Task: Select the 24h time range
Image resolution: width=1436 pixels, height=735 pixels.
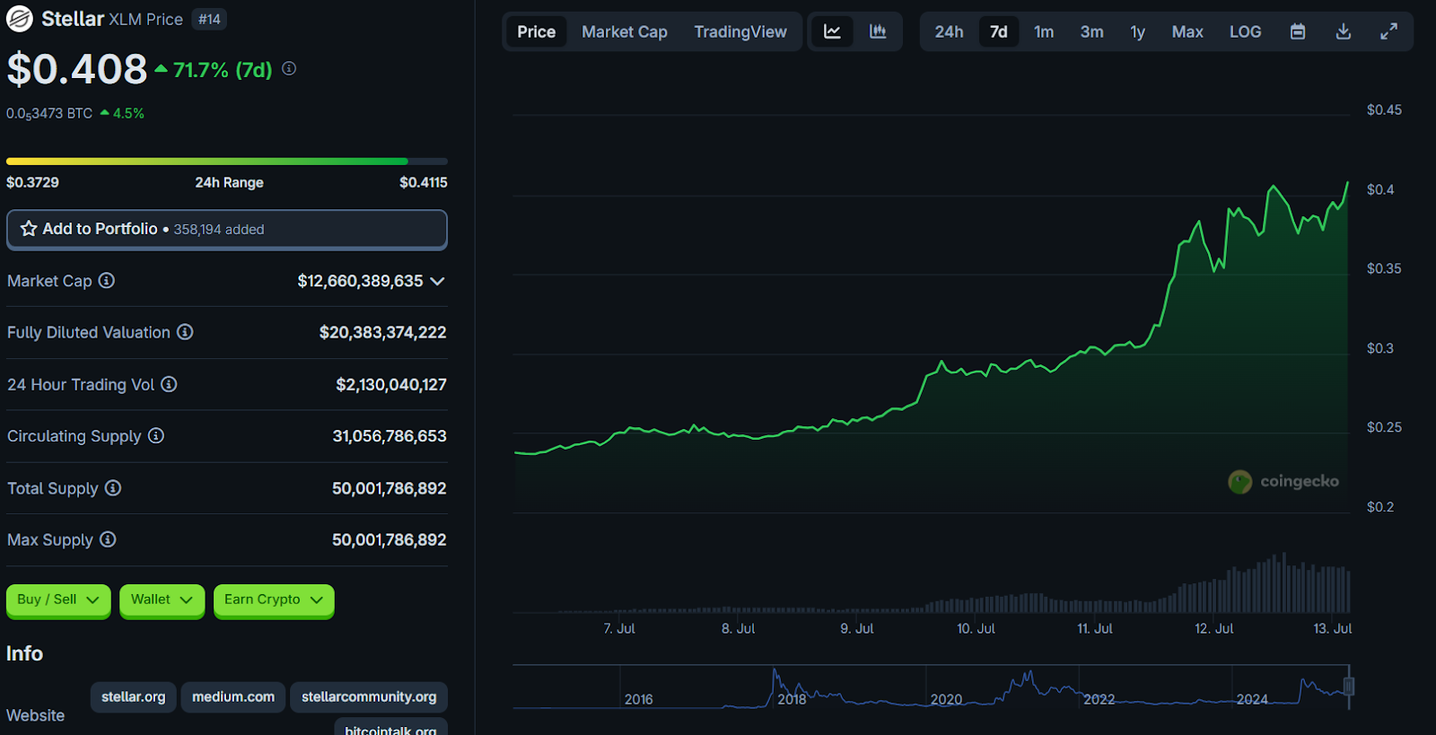Action: [x=949, y=31]
